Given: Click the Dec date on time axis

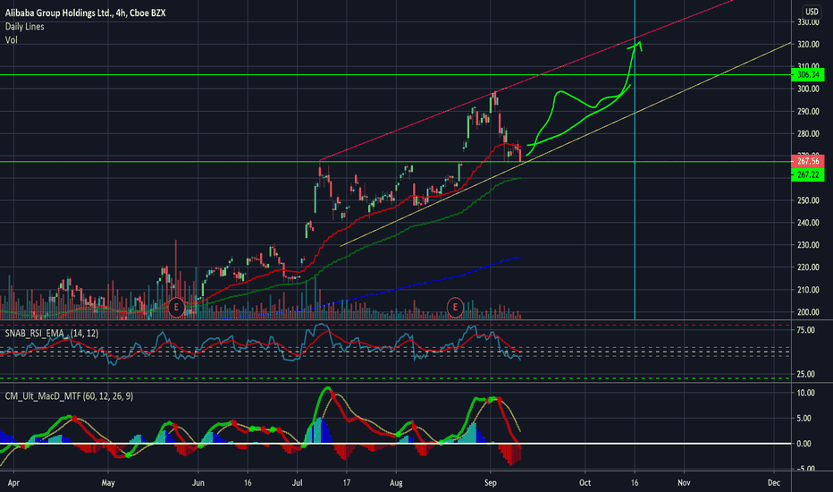Looking at the screenshot, I should [x=773, y=483].
